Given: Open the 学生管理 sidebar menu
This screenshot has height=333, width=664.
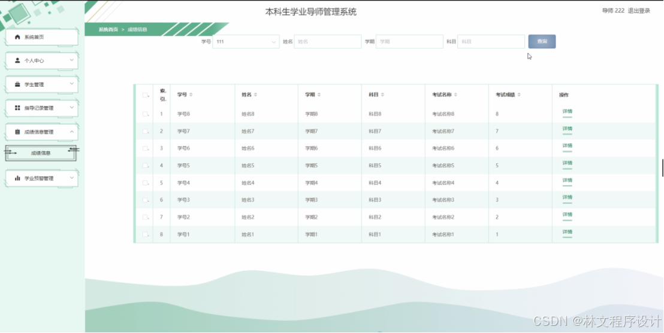Looking at the screenshot, I should (x=41, y=84).
